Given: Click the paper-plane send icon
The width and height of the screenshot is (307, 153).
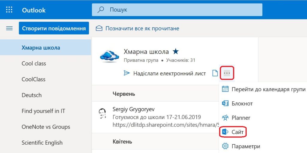Looking at the screenshot, I should click(x=127, y=73).
